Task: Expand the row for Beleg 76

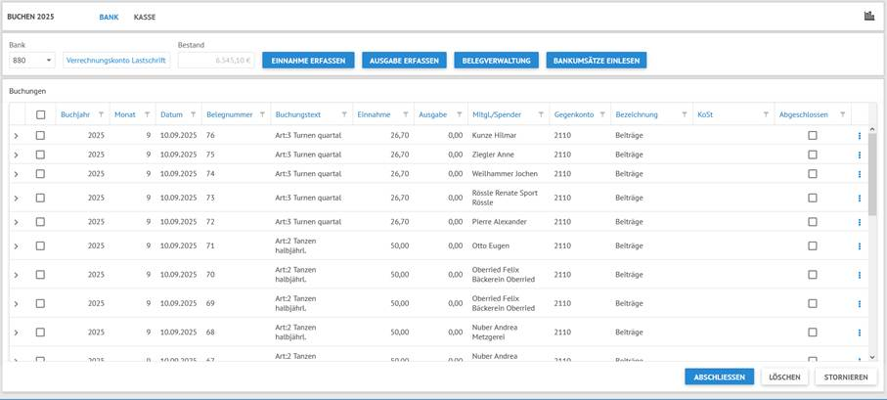Action: pyautogui.click(x=17, y=136)
